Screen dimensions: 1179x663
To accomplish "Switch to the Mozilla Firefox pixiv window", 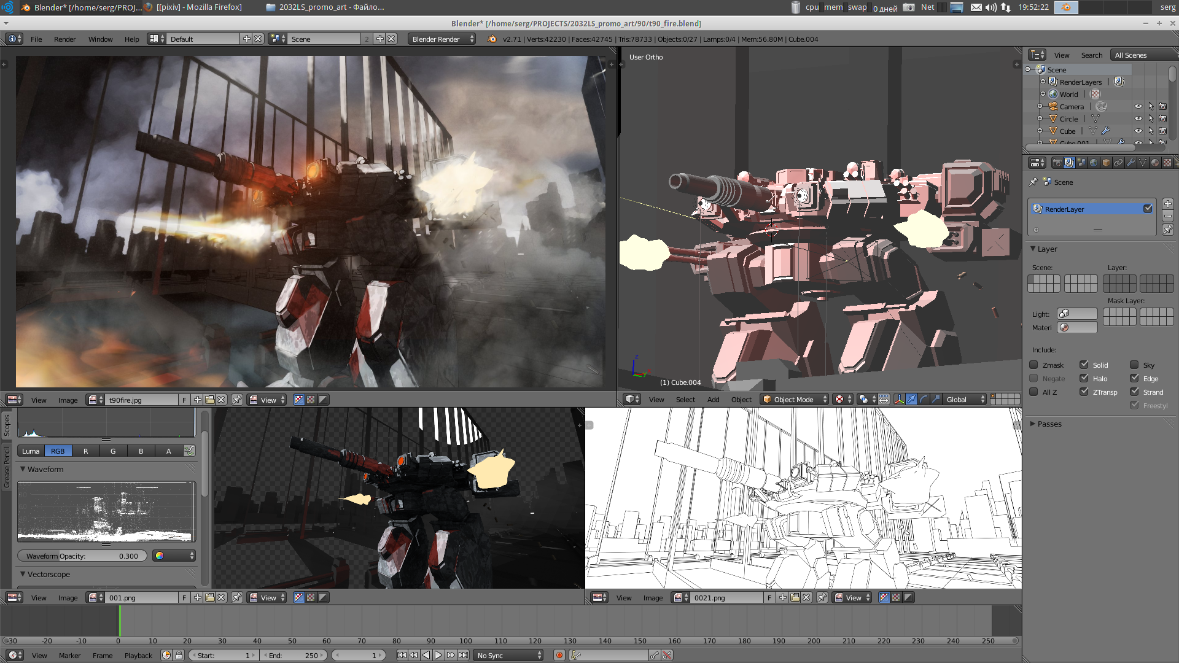I will click(193, 7).
